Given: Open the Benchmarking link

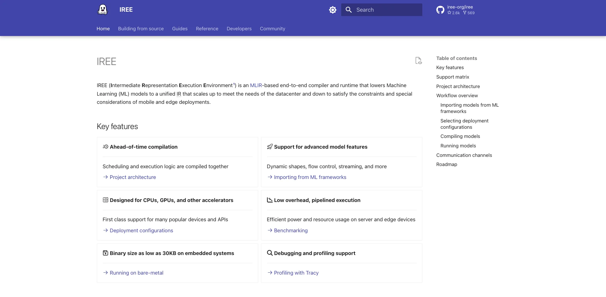Looking at the screenshot, I should [x=291, y=231].
